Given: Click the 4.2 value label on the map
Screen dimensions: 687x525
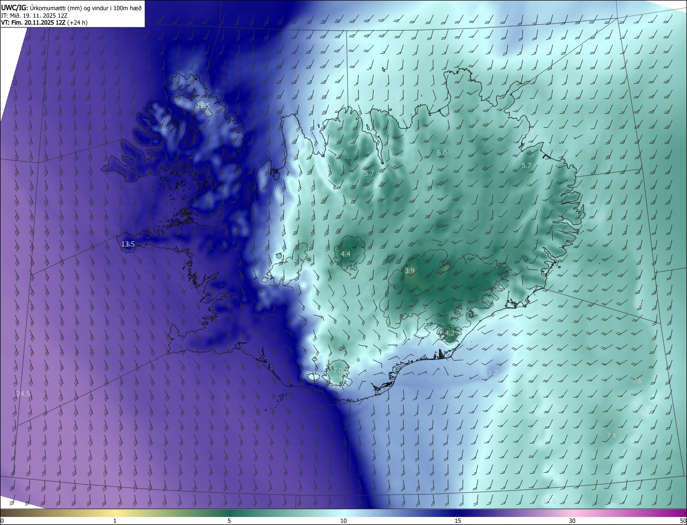Looking at the screenshot, I should tap(449, 333).
